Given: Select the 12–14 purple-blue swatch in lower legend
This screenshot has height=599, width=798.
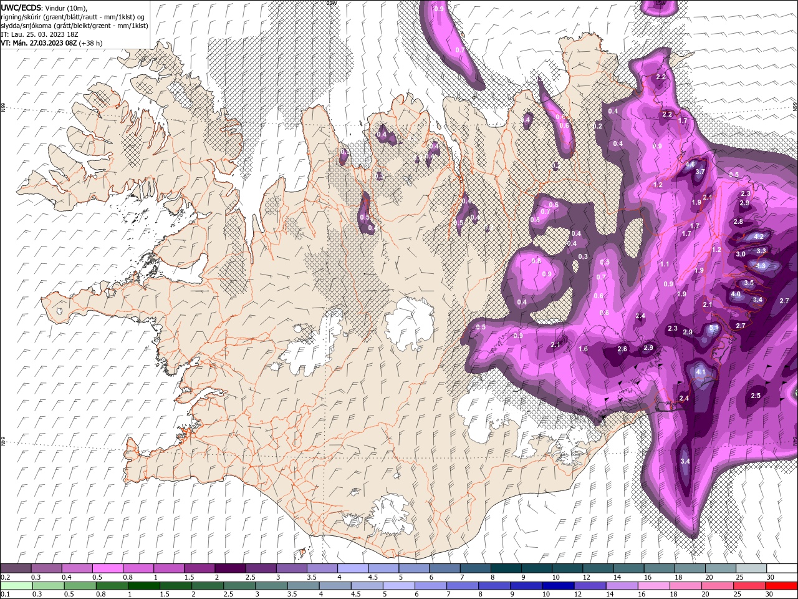Looking at the screenshot, I should [590, 586].
